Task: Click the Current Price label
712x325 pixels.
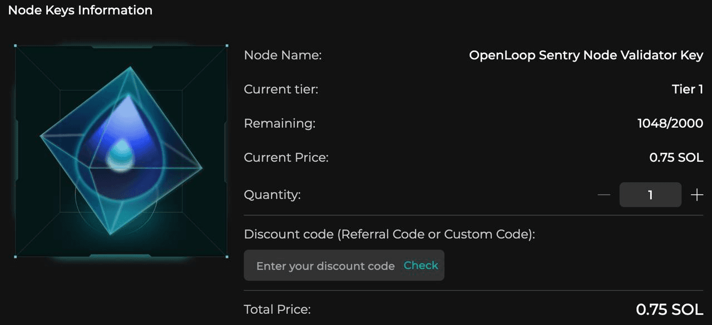Action: [286, 158]
